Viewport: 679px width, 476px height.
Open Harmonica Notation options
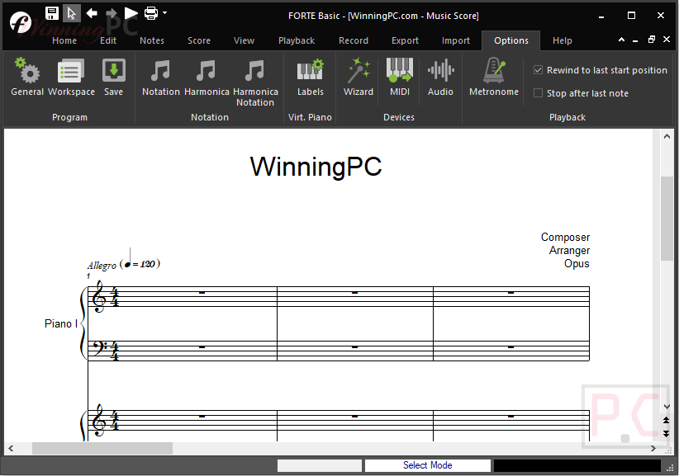click(x=255, y=82)
